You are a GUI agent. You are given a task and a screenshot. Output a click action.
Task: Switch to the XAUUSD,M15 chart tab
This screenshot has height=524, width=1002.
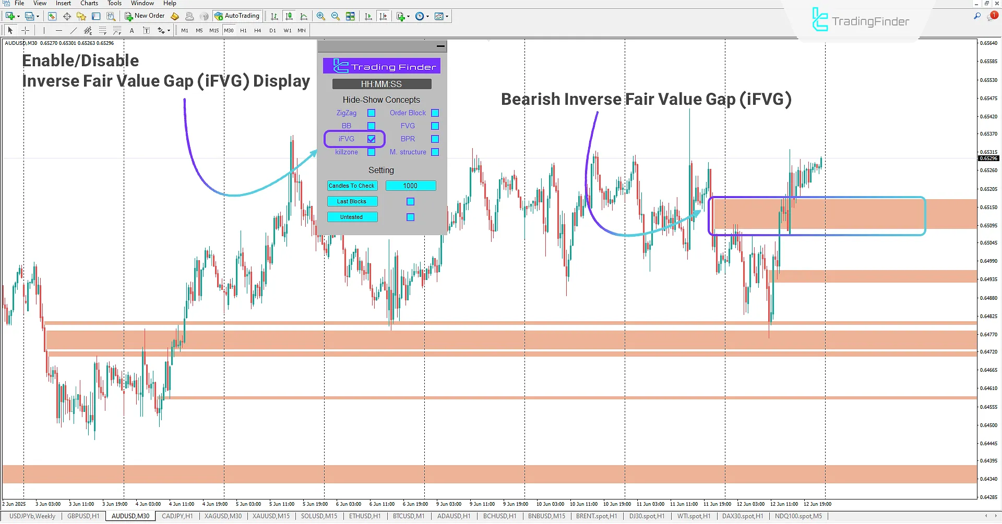coord(271,516)
